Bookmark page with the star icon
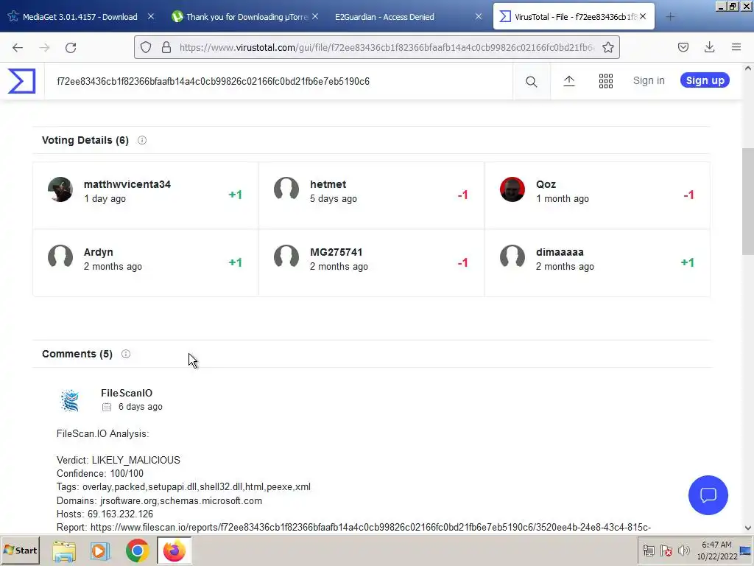The height and width of the screenshot is (566, 754). click(x=607, y=47)
